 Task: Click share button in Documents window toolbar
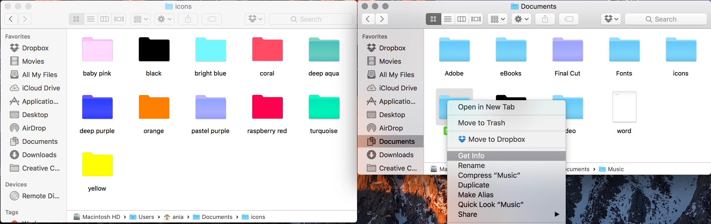pos(545,19)
